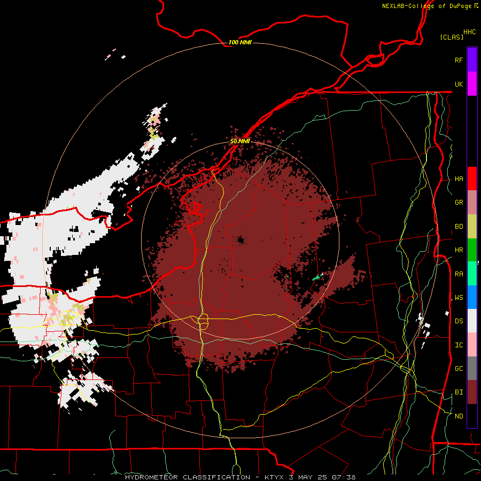Screen dimensions: 481x481
Task: Click the ND black legend swatch
Action: click(472, 416)
